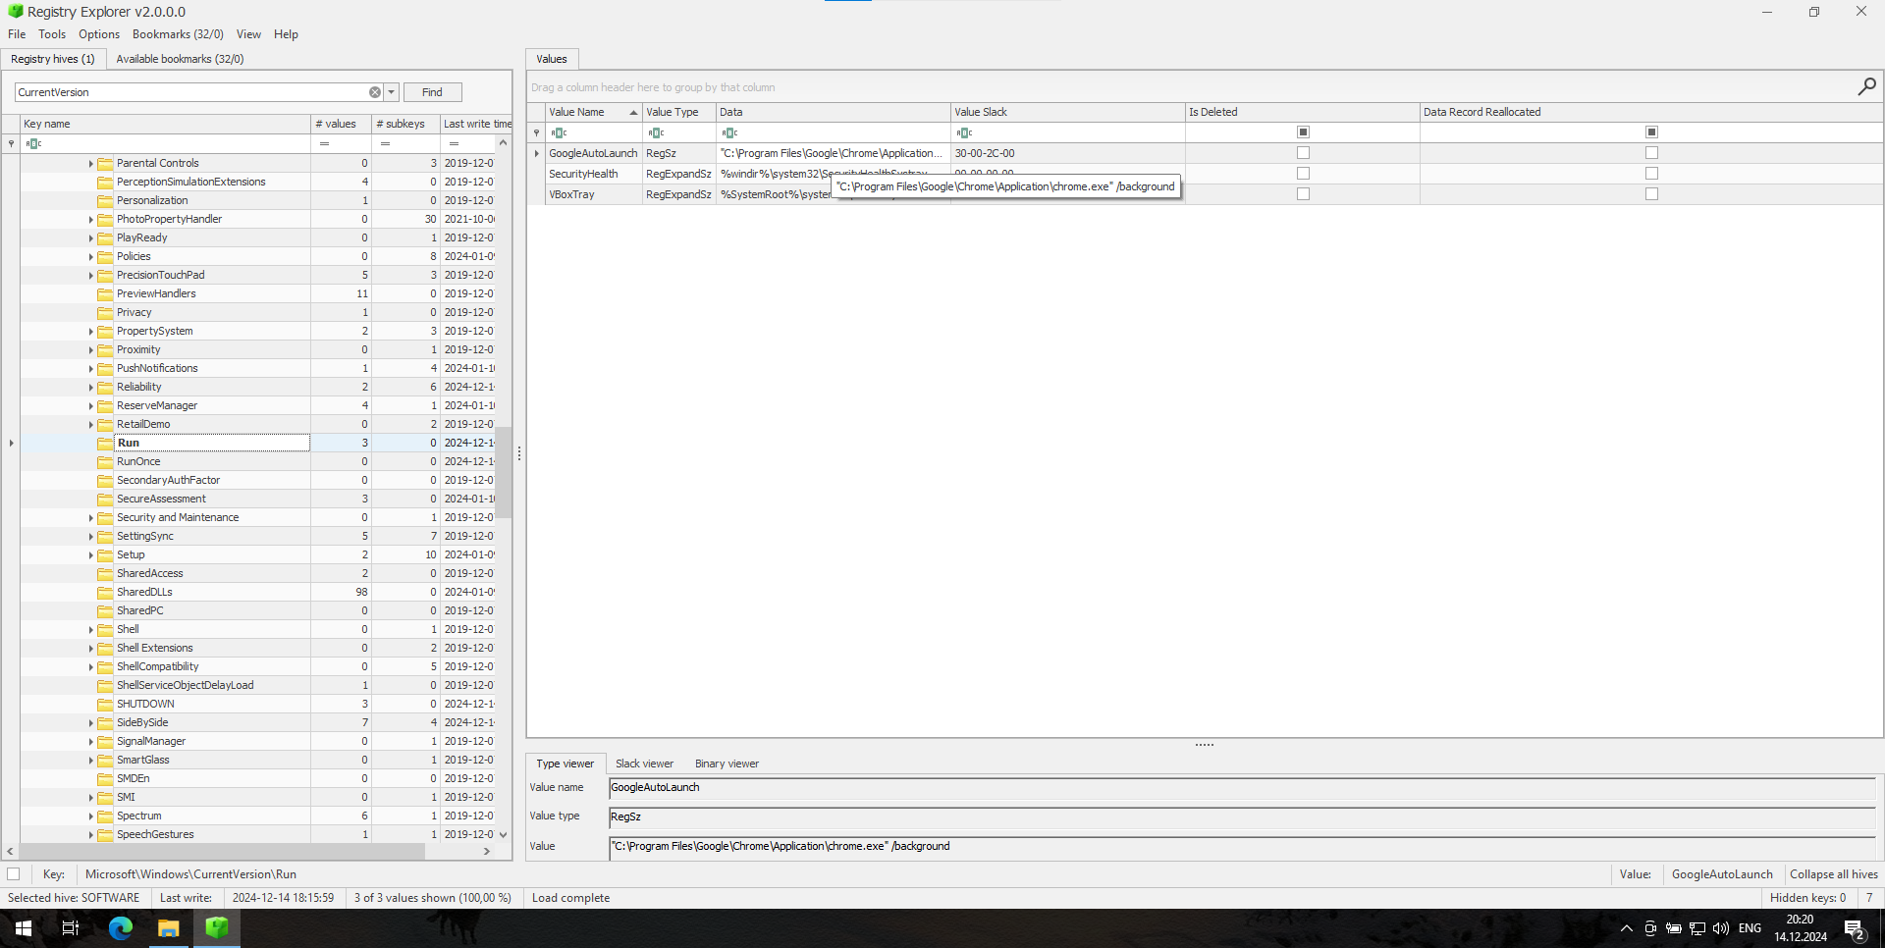Open the Bookmarks (32/0) menu
Image resolution: width=1885 pixels, height=948 pixels.
click(178, 34)
